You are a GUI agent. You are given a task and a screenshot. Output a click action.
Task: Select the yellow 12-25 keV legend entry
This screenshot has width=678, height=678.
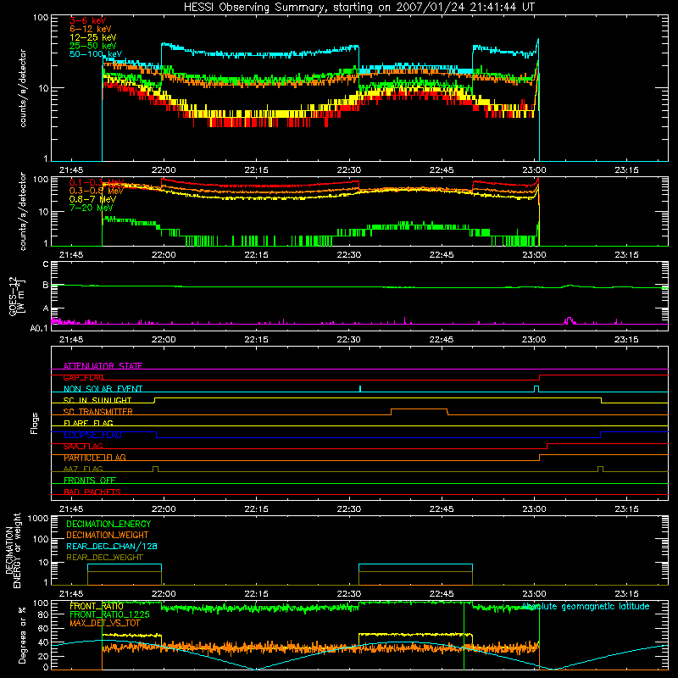point(92,37)
